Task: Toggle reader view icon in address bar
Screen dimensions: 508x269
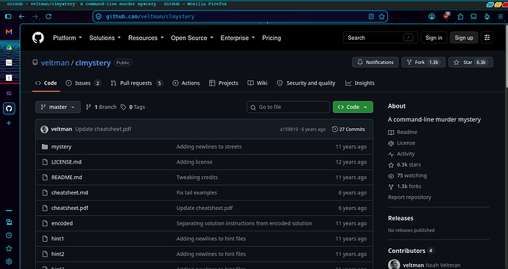Action: [371, 16]
